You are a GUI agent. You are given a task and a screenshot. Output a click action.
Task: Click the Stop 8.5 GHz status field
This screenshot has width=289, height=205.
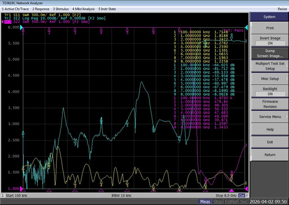click(x=226, y=196)
